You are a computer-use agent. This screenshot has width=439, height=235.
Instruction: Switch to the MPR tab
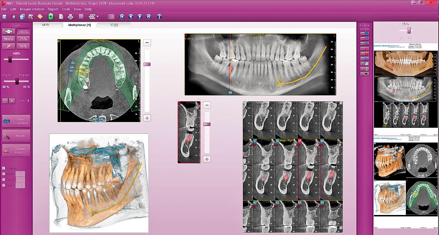pyautogui.click(x=46, y=25)
